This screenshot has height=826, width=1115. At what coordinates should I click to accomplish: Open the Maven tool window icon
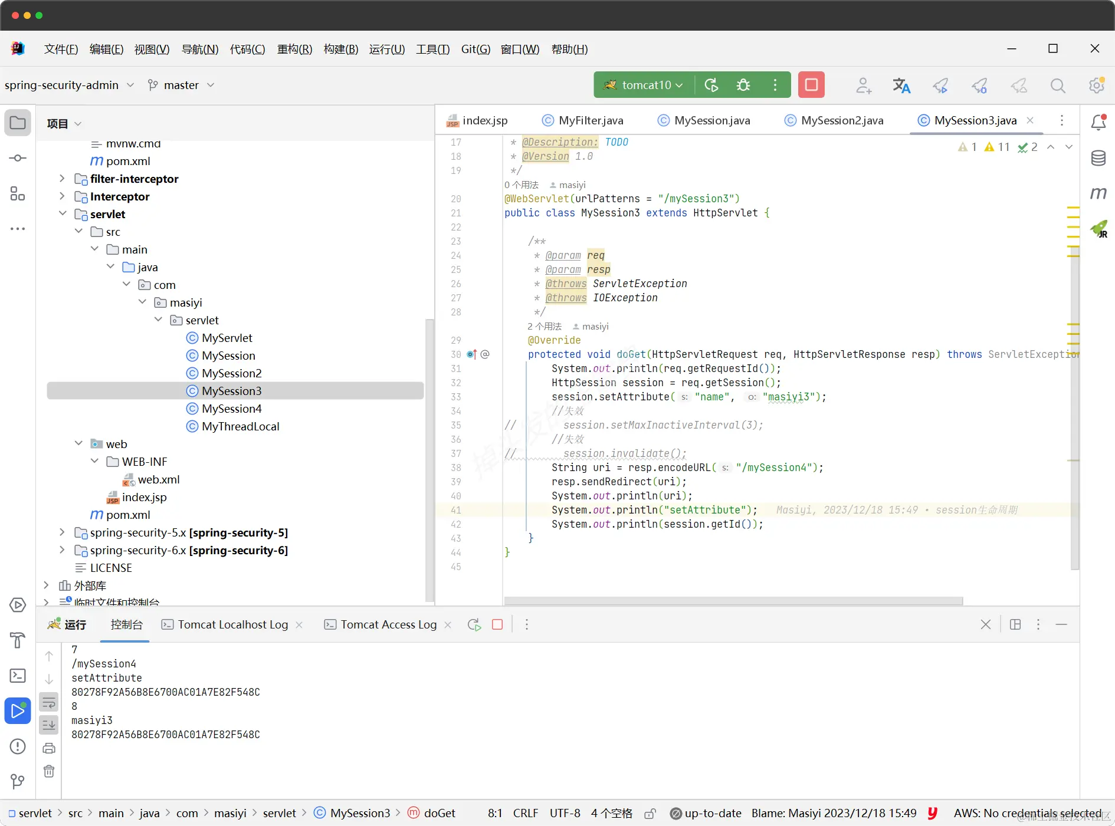tap(1098, 193)
